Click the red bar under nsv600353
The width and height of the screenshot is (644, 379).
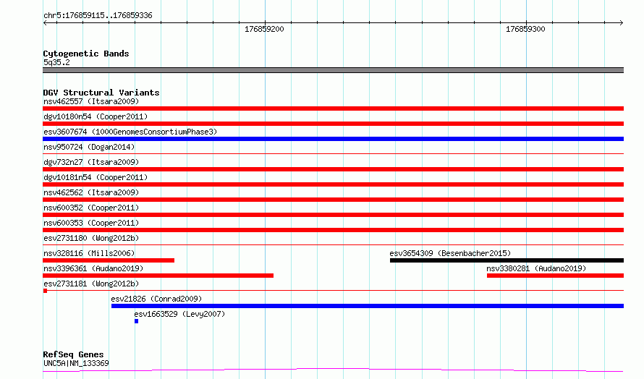coord(333,230)
